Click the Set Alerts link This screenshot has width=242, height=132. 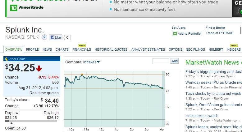click(179, 28)
